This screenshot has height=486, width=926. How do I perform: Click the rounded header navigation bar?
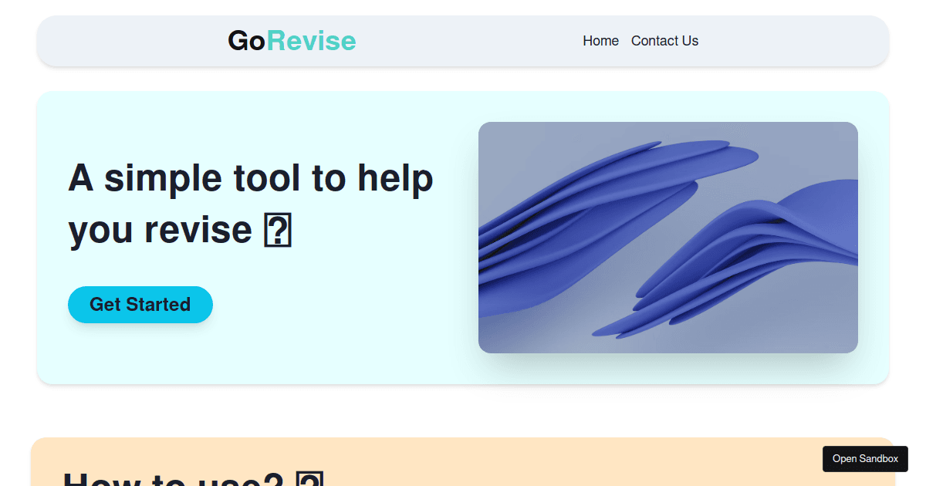[463, 40]
